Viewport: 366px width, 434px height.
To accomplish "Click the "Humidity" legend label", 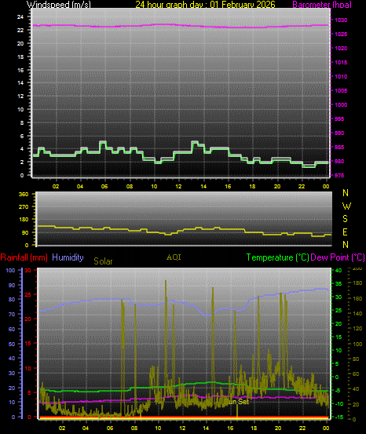I will [68, 257].
